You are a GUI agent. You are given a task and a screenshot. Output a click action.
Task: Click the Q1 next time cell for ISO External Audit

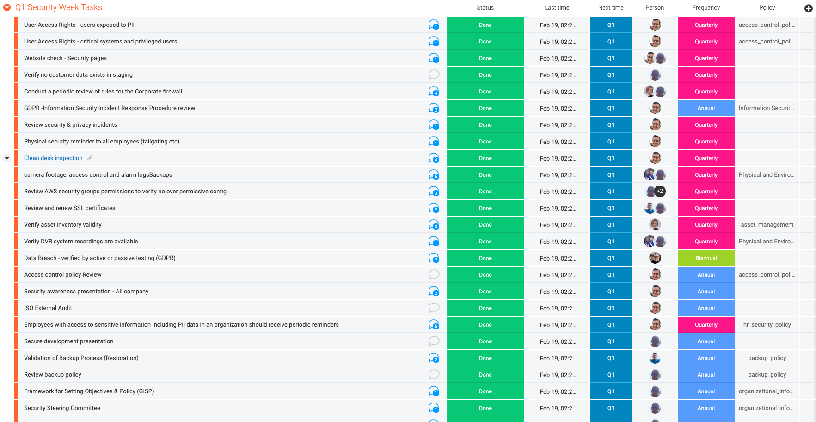point(611,308)
